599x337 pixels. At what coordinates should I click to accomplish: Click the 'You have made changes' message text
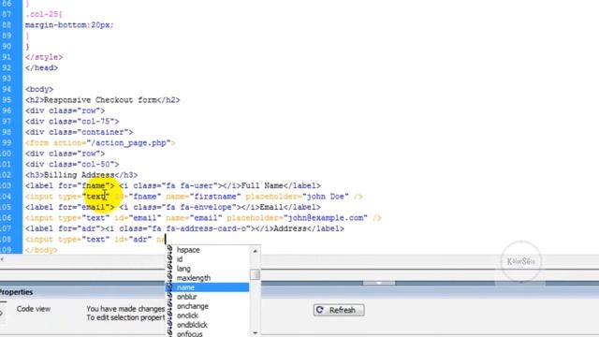pos(125,308)
